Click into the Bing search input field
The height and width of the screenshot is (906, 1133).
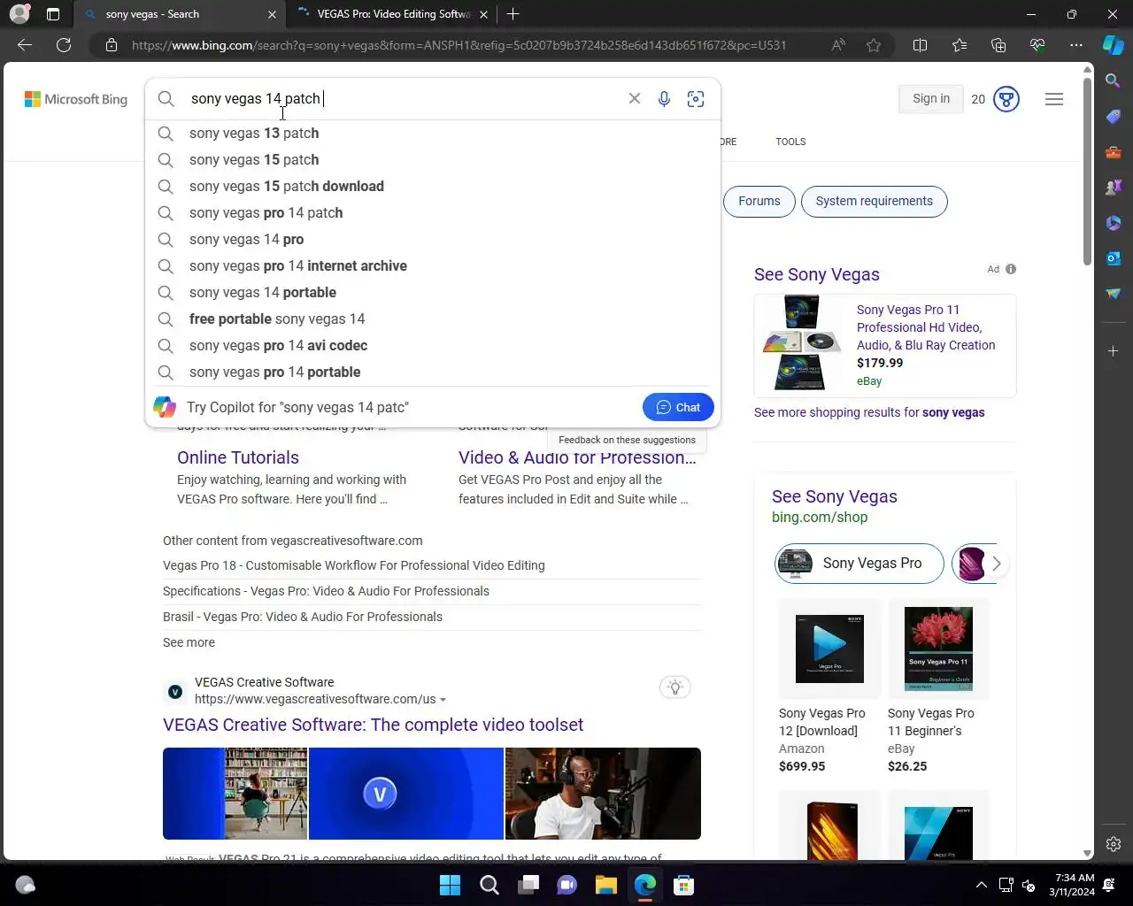click(x=403, y=98)
